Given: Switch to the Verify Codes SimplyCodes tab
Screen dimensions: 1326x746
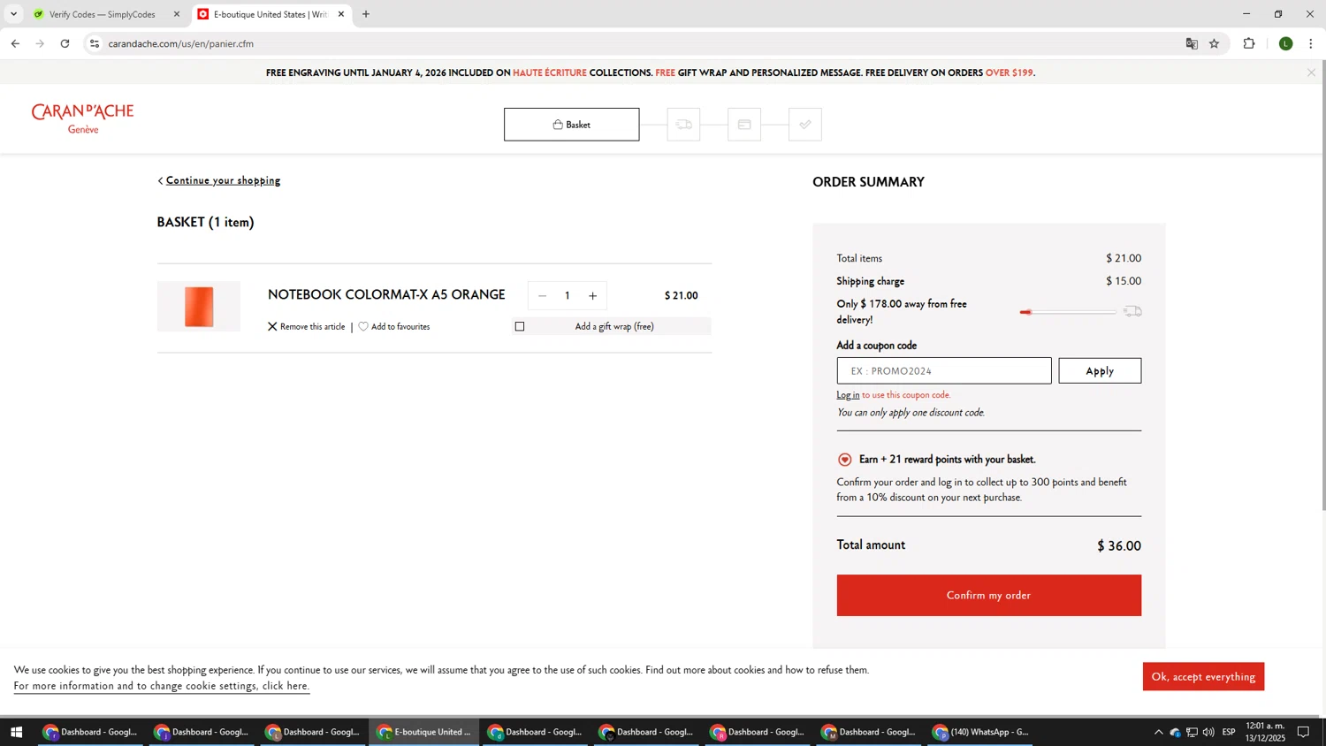Looking at the screenshot, I should coord(103,14).
